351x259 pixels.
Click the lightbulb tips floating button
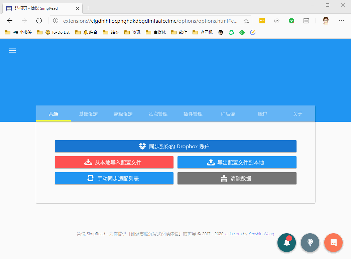click(x=310, y=242)
